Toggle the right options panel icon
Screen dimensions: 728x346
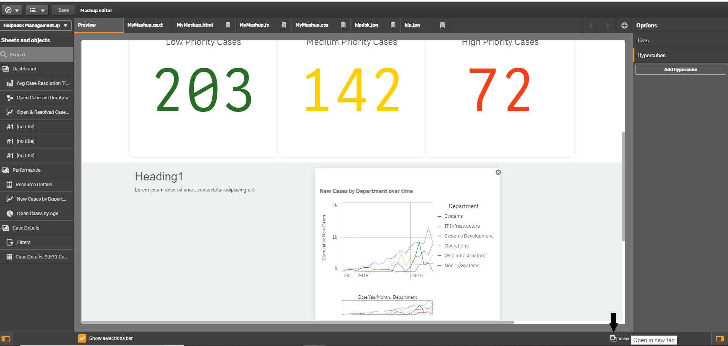[x=720, y=339]
